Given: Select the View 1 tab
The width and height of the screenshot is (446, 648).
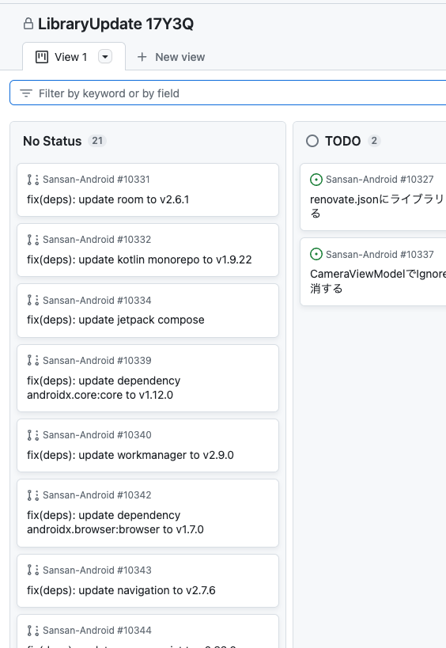Looking at the screenshot, I should (74, 57).
